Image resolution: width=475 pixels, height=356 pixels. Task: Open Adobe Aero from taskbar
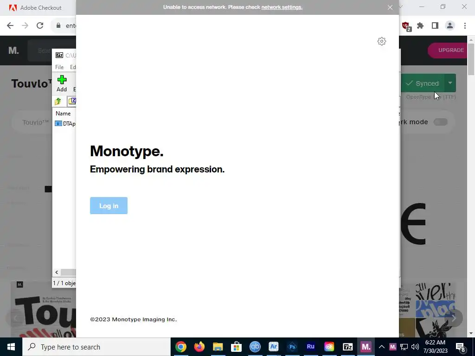click(x=274, y=347)
